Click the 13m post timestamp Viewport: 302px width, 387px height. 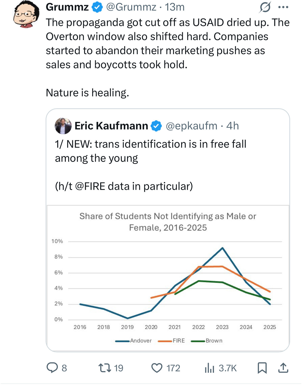coord(175,7)
